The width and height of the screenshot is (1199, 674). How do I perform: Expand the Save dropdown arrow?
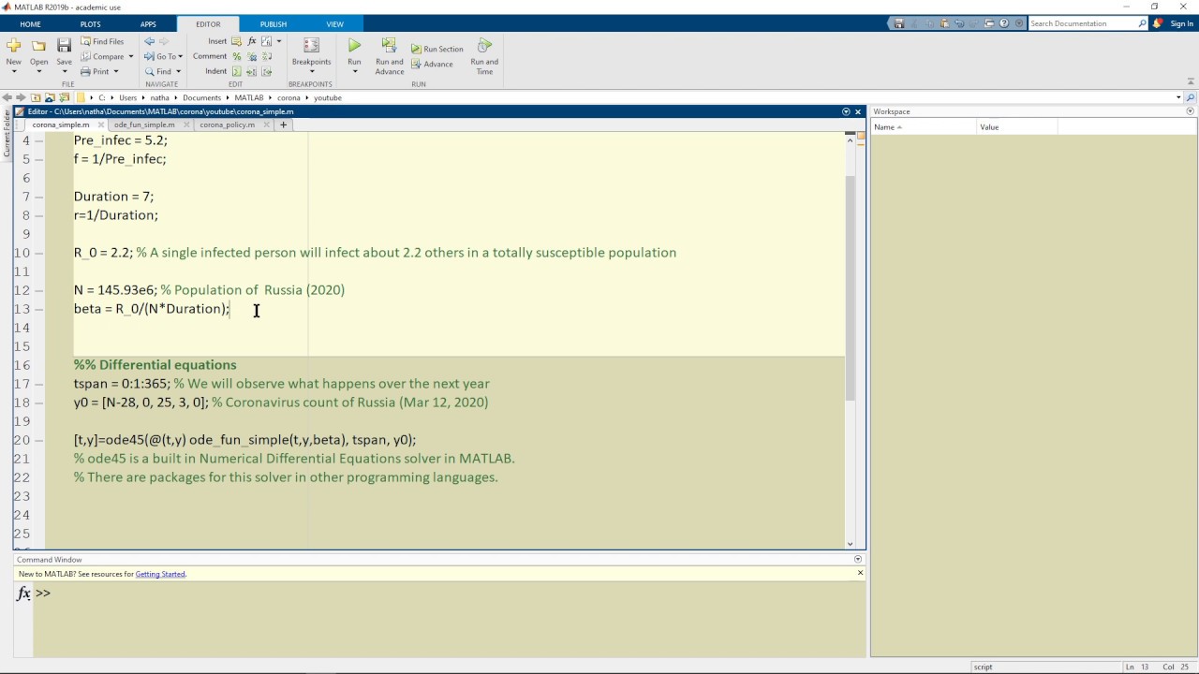(64, 72)
